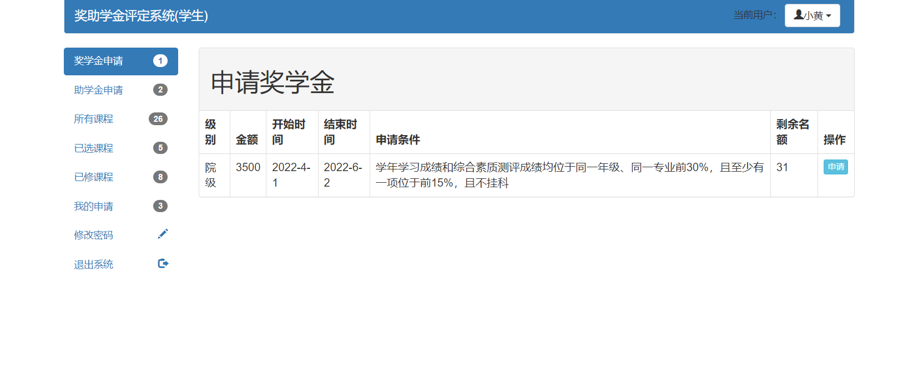Click the logout icon beside 退出系统
The width and height of the screenshot is (903, 381).
(x=163, y=264)
